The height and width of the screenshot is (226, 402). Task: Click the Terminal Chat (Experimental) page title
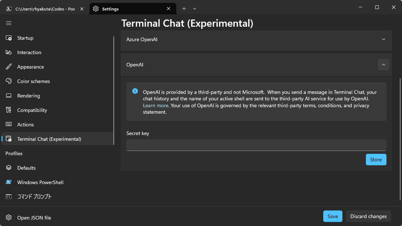pyautogui.click(x=187, y=23)
